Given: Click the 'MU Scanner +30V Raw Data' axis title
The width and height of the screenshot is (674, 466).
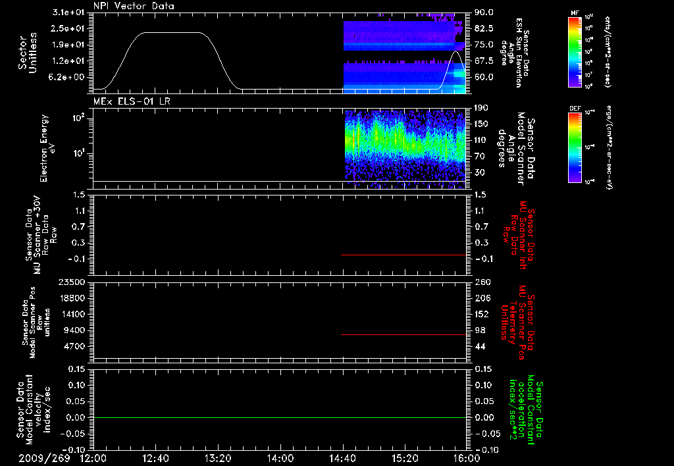Looking at the screenshot, I should 41,235.
